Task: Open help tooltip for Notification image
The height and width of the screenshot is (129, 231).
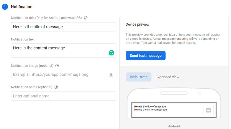Action: pyautogui.click(x=57, y=66)
